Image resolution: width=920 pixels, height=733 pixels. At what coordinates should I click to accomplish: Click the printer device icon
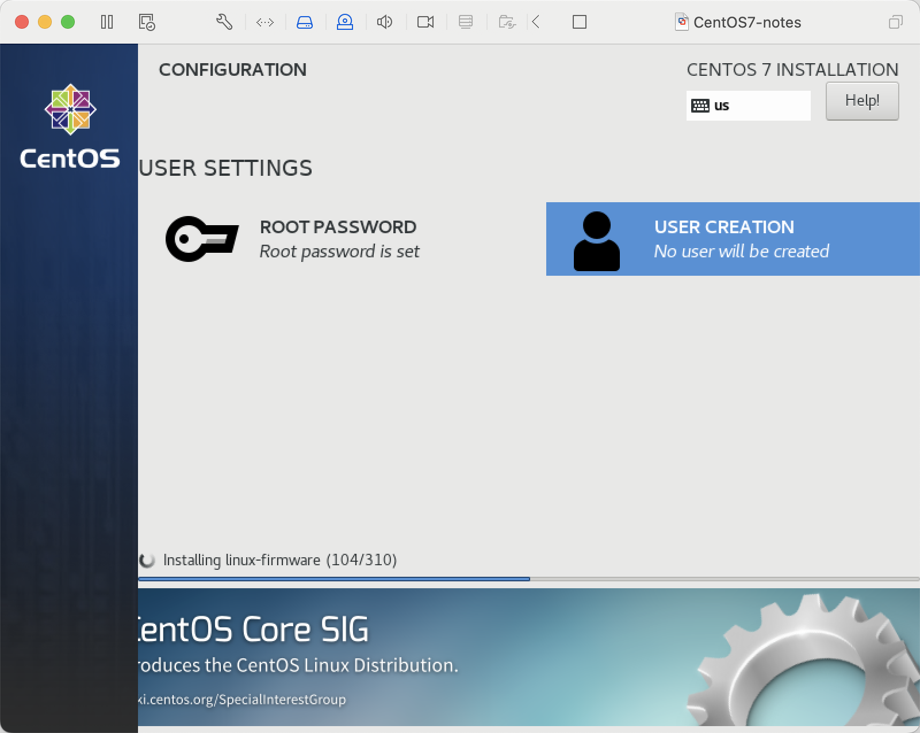[x=466, y=22]
